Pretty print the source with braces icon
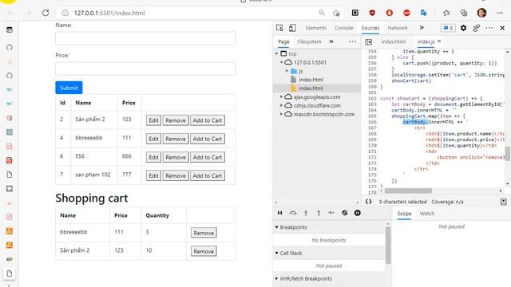The image size is (511, 287). (368, 202)
